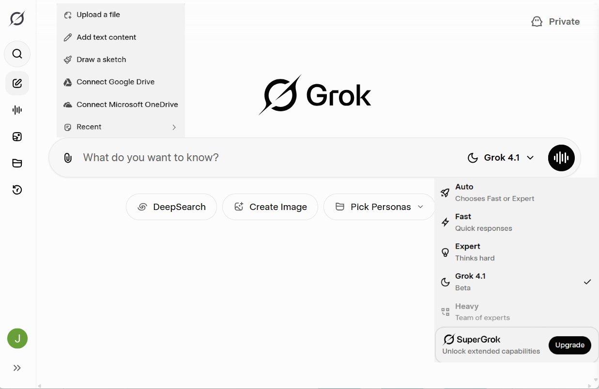Open the user avatar labeled J

tap(17, 339)
